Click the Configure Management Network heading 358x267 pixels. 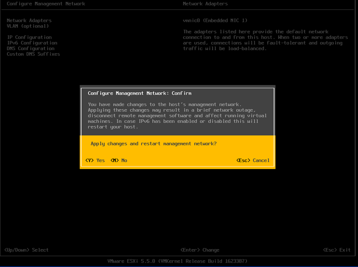[46, 4]
